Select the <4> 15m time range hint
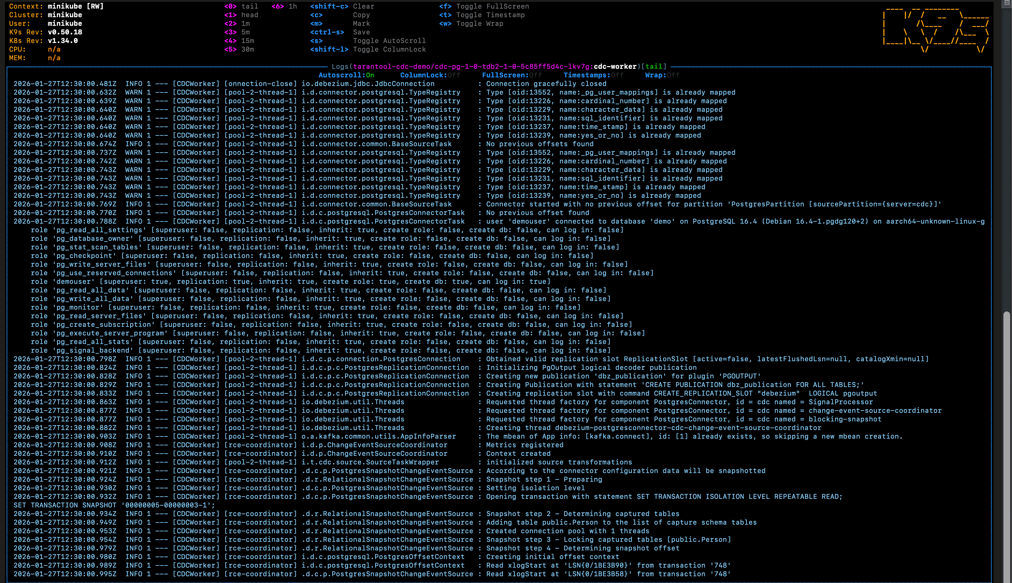Image resolution: width=1012 pixels, height=583 pixels. tap(239, 41)
